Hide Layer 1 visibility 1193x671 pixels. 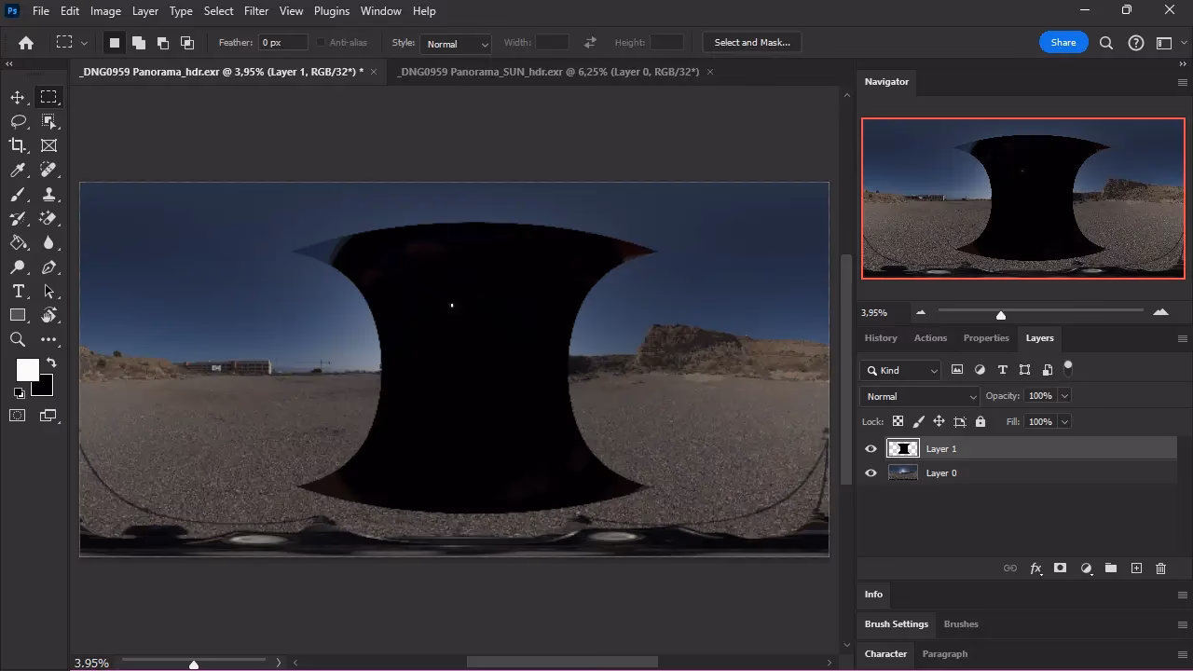point(870,448)
